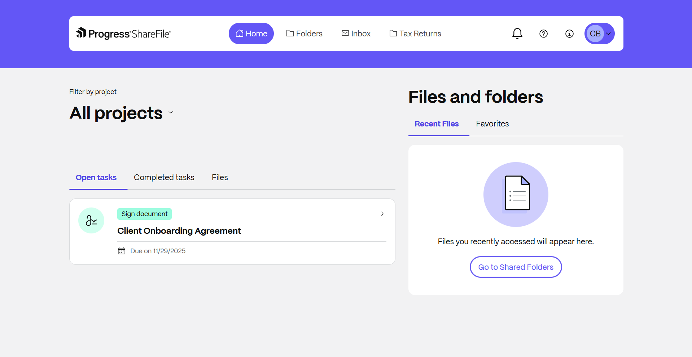This screenshot has height=357, width=692.
Task: Expand the All projects filter dropdown
Action: pyautogui.click(x=171, y=113)
